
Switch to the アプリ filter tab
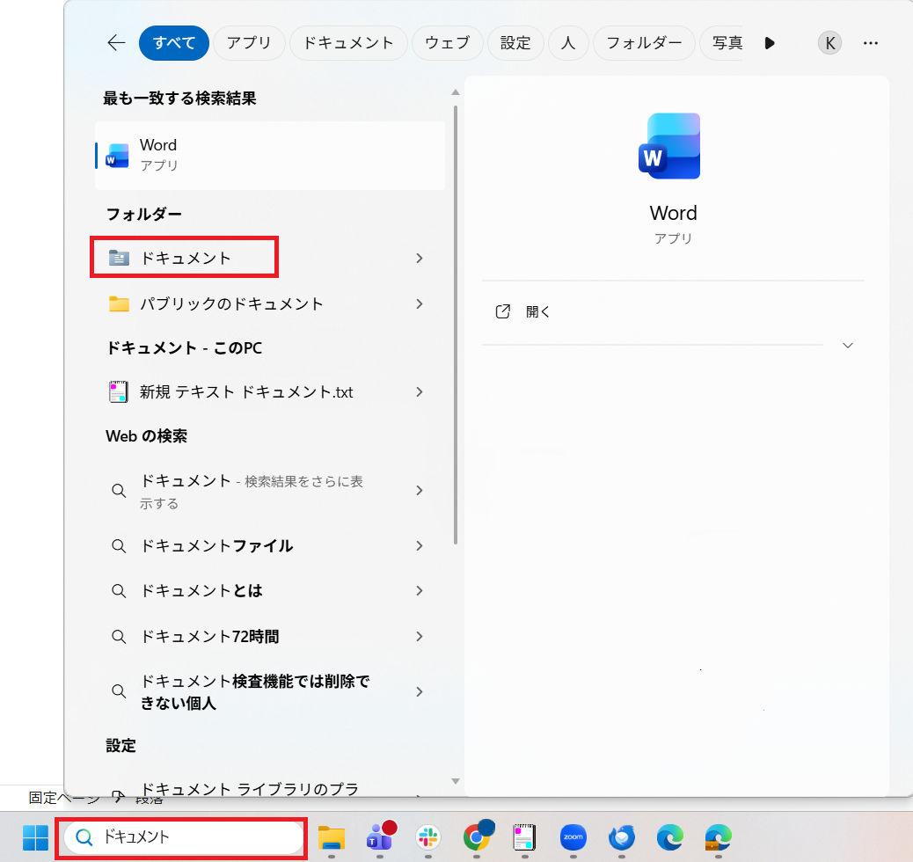[249, 43]
